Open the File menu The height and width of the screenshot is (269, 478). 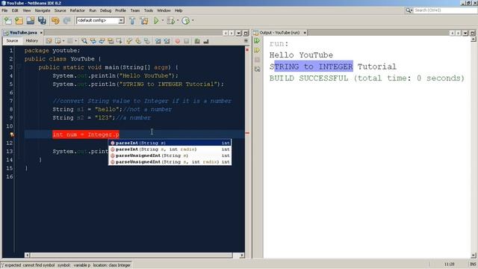coord(4,10)
